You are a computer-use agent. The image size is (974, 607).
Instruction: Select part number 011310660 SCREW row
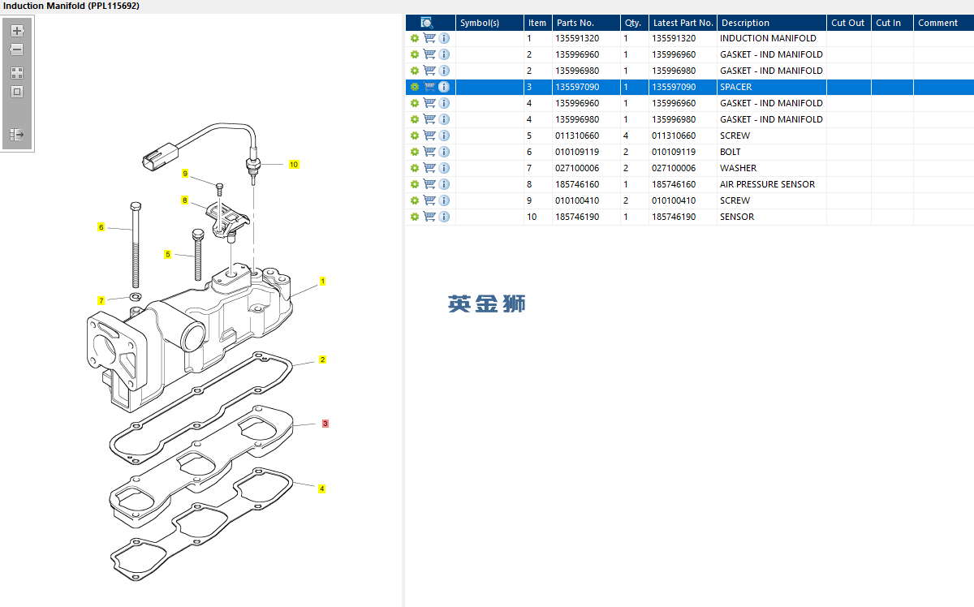576,136
